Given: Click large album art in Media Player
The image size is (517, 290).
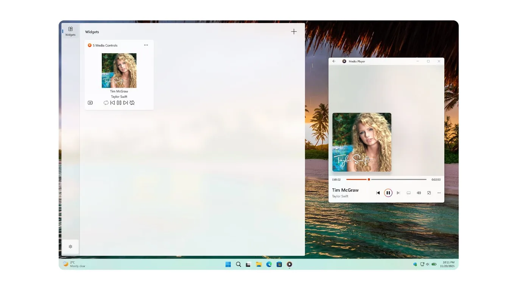Looking at the screenshot, I should (x=362, y=142).
